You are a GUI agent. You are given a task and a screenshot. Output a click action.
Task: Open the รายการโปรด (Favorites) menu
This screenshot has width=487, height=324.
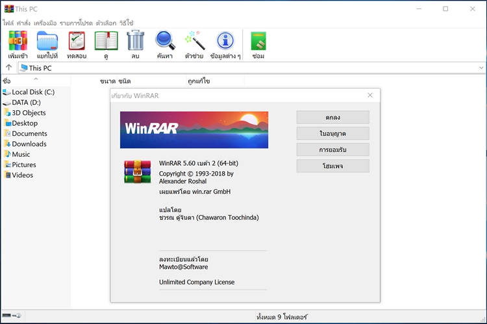pos(76,23)
